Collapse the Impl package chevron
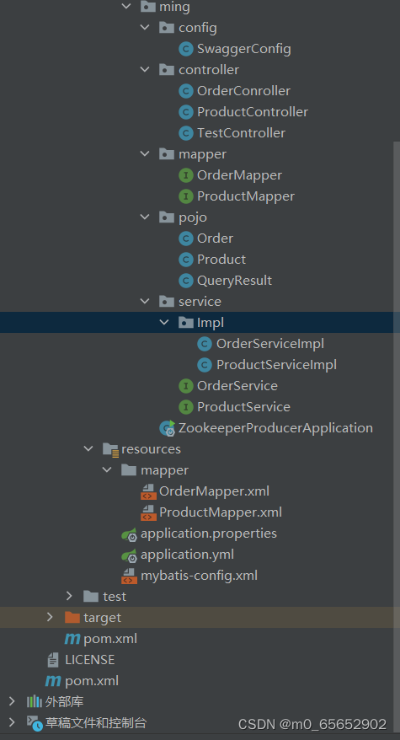 [x=163, y=322]
